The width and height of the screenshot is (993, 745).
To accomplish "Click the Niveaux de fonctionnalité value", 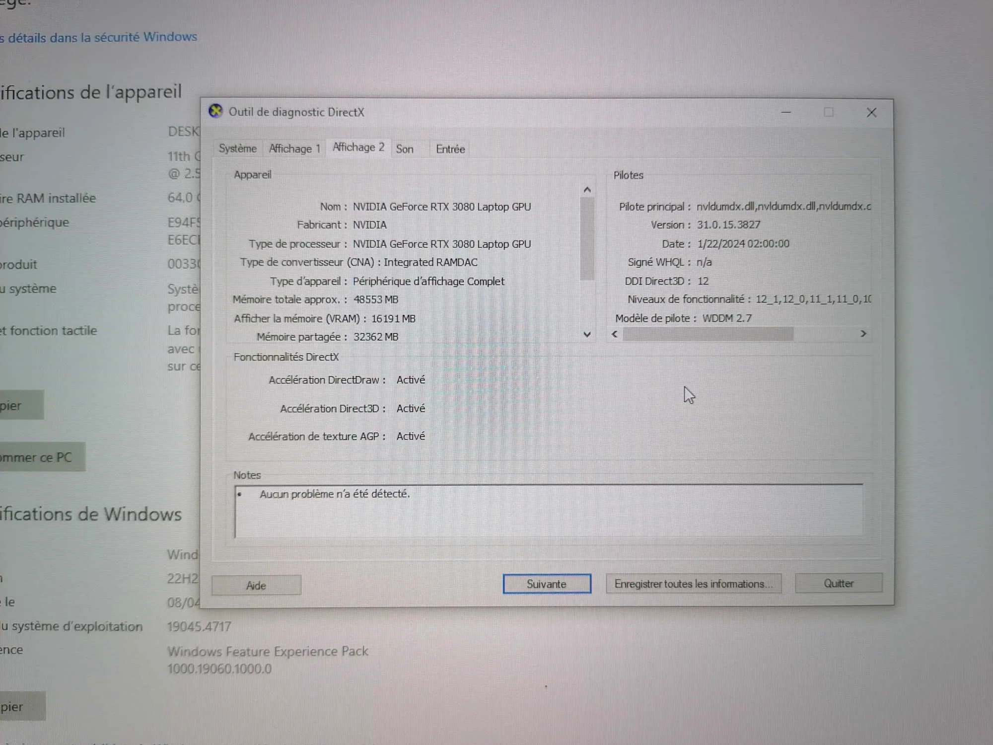I will coord(813,299).
